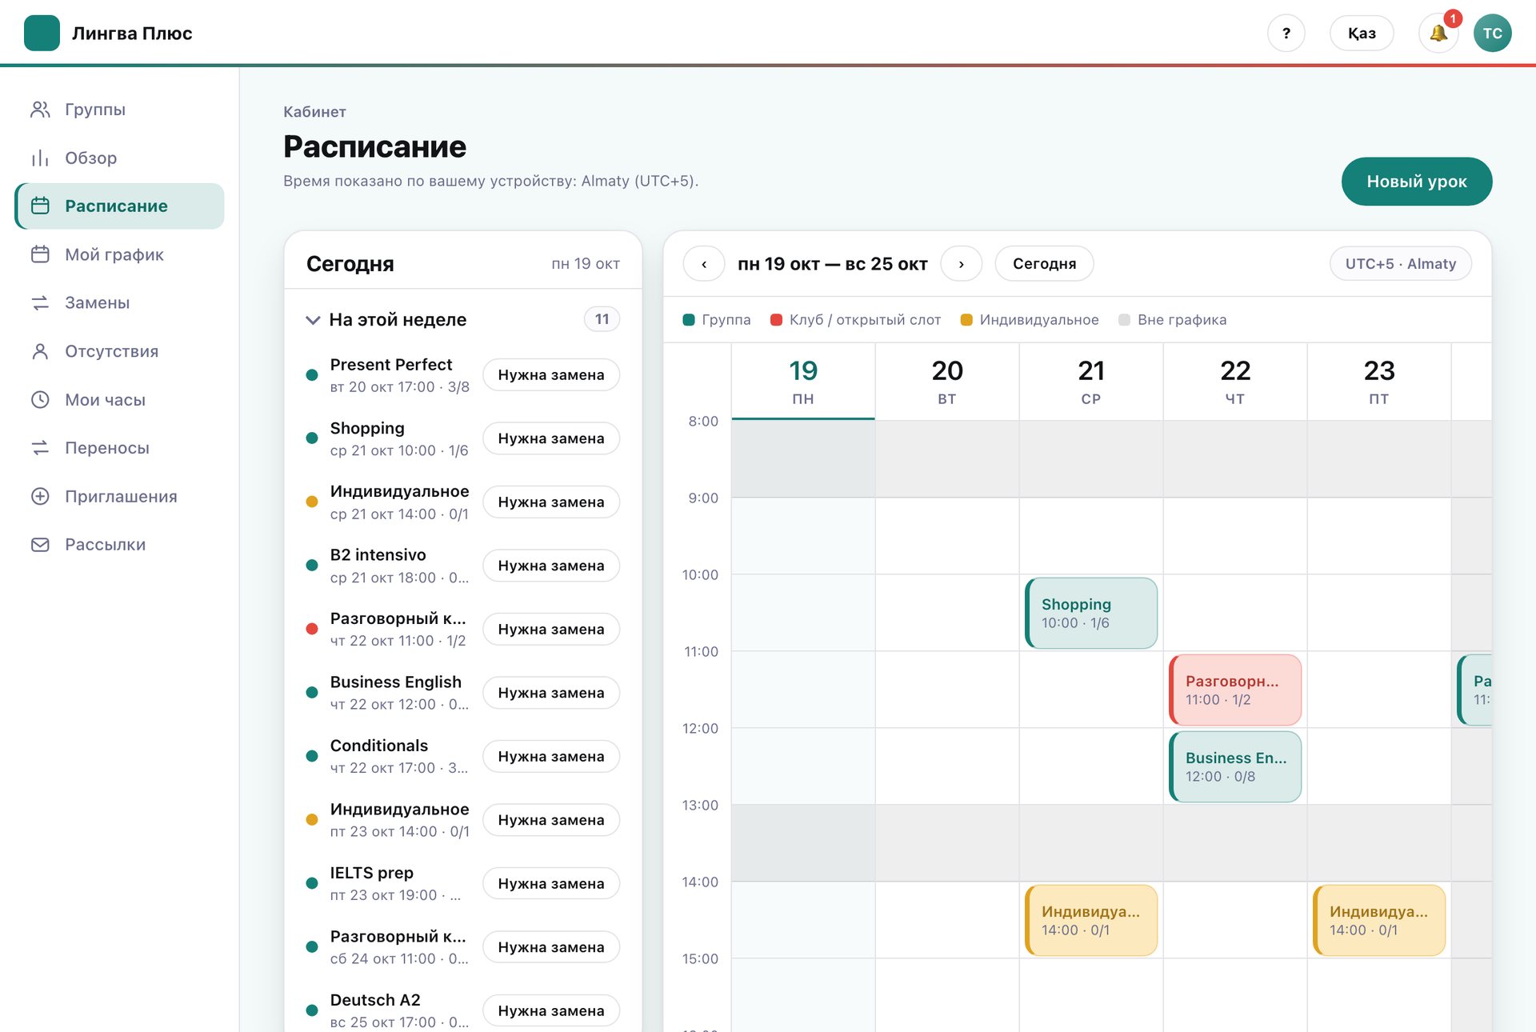1536x1032 pixels.
Task: Click the Deutsch A2 lesson title
Action: pyautogui.click(x=375, y=1000)
